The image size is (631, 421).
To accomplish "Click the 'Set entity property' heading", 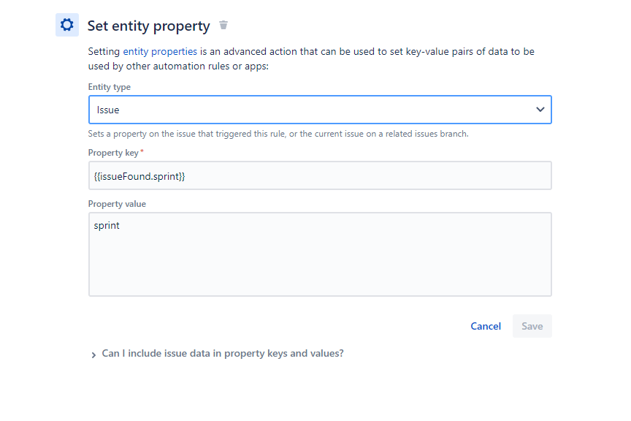I will point(148,26).
